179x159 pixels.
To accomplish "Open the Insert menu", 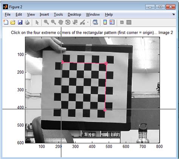I will 44,15.
